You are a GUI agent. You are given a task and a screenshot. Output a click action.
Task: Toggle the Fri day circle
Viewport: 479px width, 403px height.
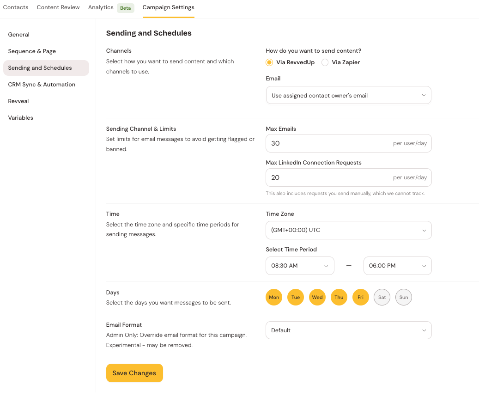[360, 297]
